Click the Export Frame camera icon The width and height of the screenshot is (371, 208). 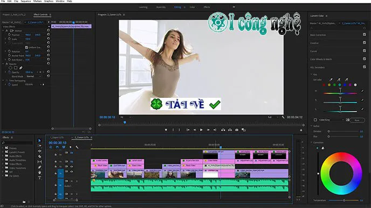(x=237, y=130)
